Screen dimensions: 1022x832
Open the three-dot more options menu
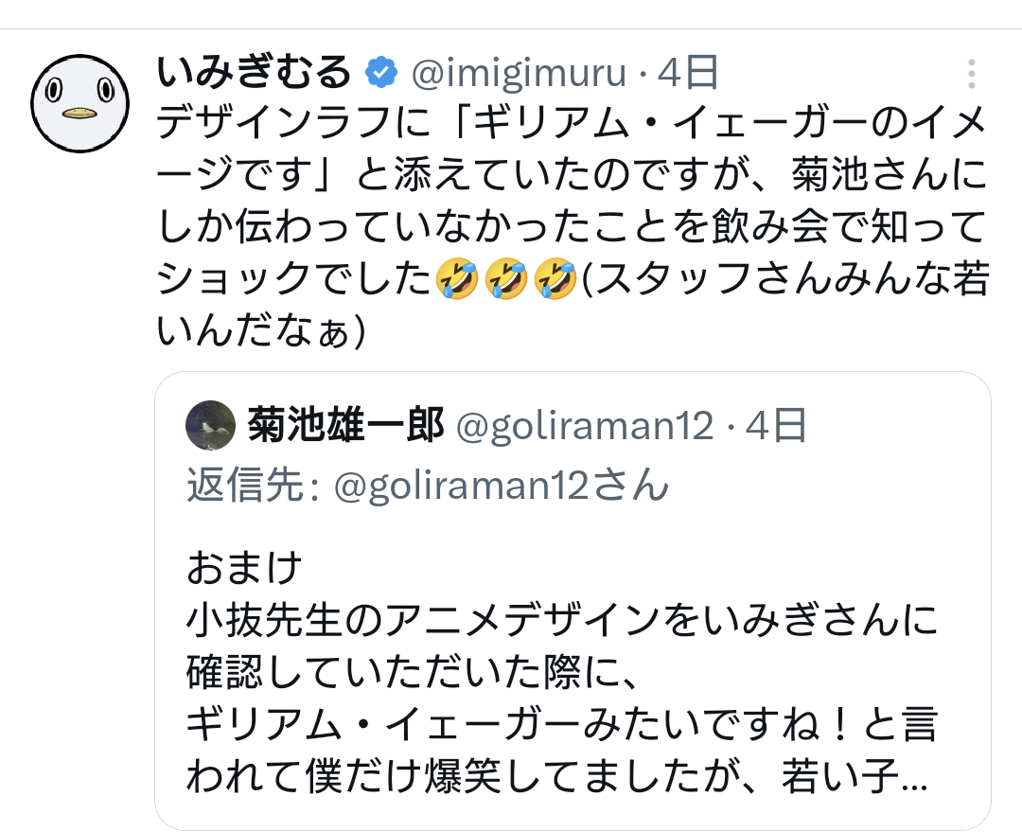(x=971, y=74)
